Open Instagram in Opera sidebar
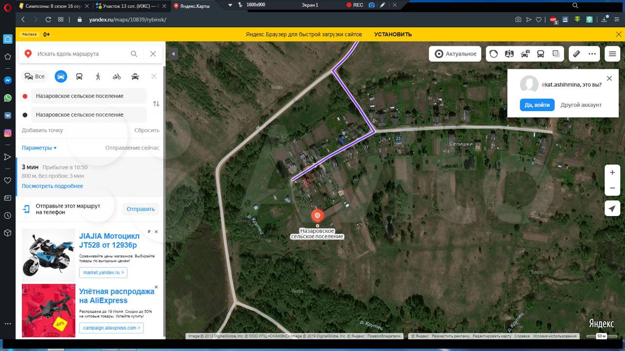625x351 pixels. tap(8, 133)
